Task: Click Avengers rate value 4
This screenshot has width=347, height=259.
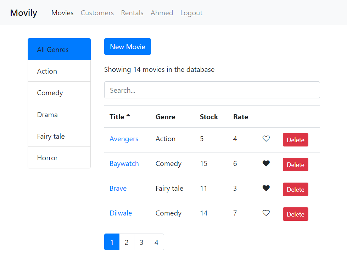Action: click(x=235, y=139)
